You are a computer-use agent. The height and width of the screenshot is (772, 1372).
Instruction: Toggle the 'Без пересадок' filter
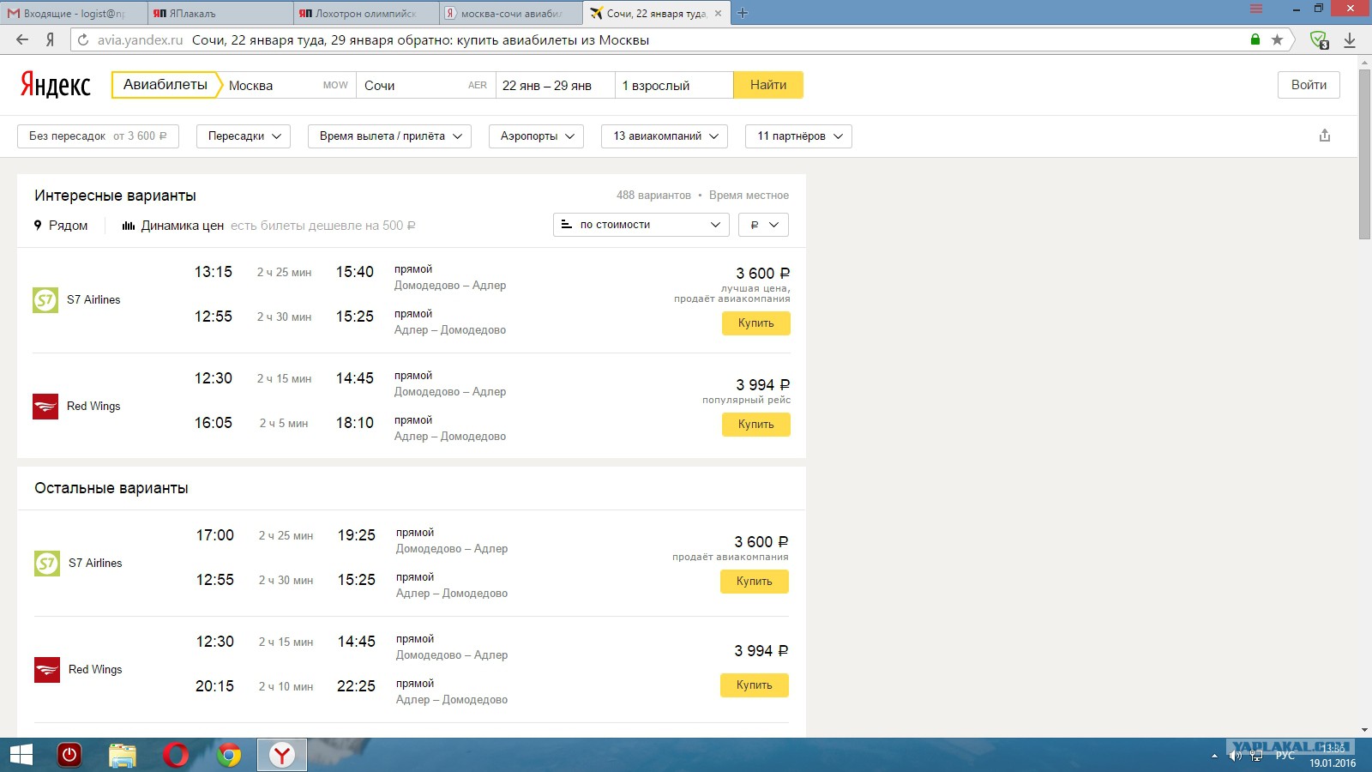pyautogui.click(x=98, y=136)
